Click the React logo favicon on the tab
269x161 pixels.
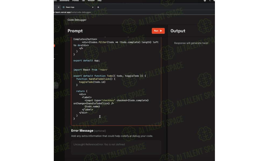(x=64, y=7)
